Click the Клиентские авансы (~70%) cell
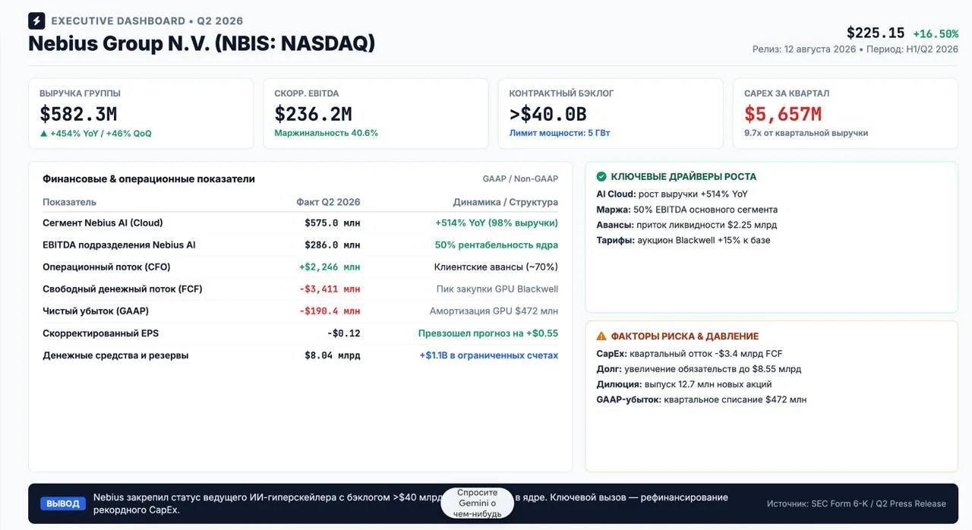972x530 pixels. 496,267
